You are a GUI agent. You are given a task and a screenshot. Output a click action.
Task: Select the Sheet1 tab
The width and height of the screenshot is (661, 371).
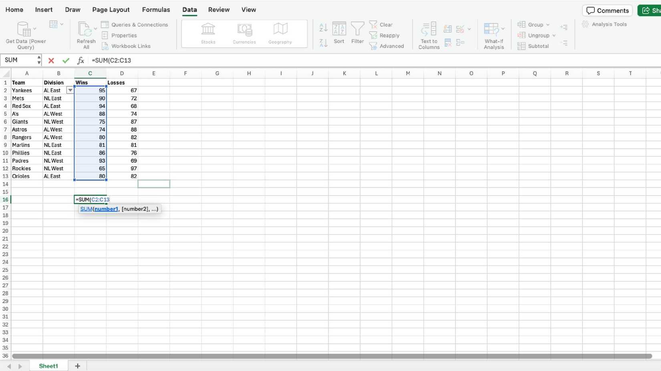[x=48, y=366]
